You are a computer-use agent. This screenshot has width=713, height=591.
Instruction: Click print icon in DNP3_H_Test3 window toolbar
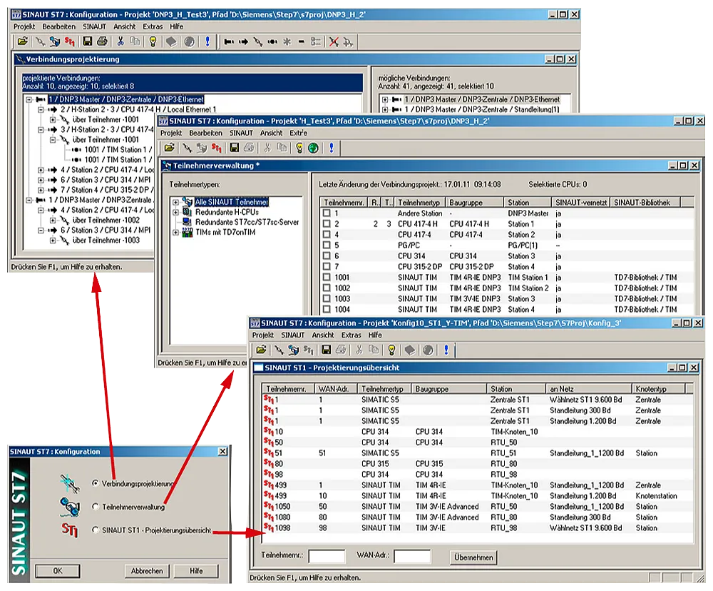pyautogui.click(x=102, y=42)
